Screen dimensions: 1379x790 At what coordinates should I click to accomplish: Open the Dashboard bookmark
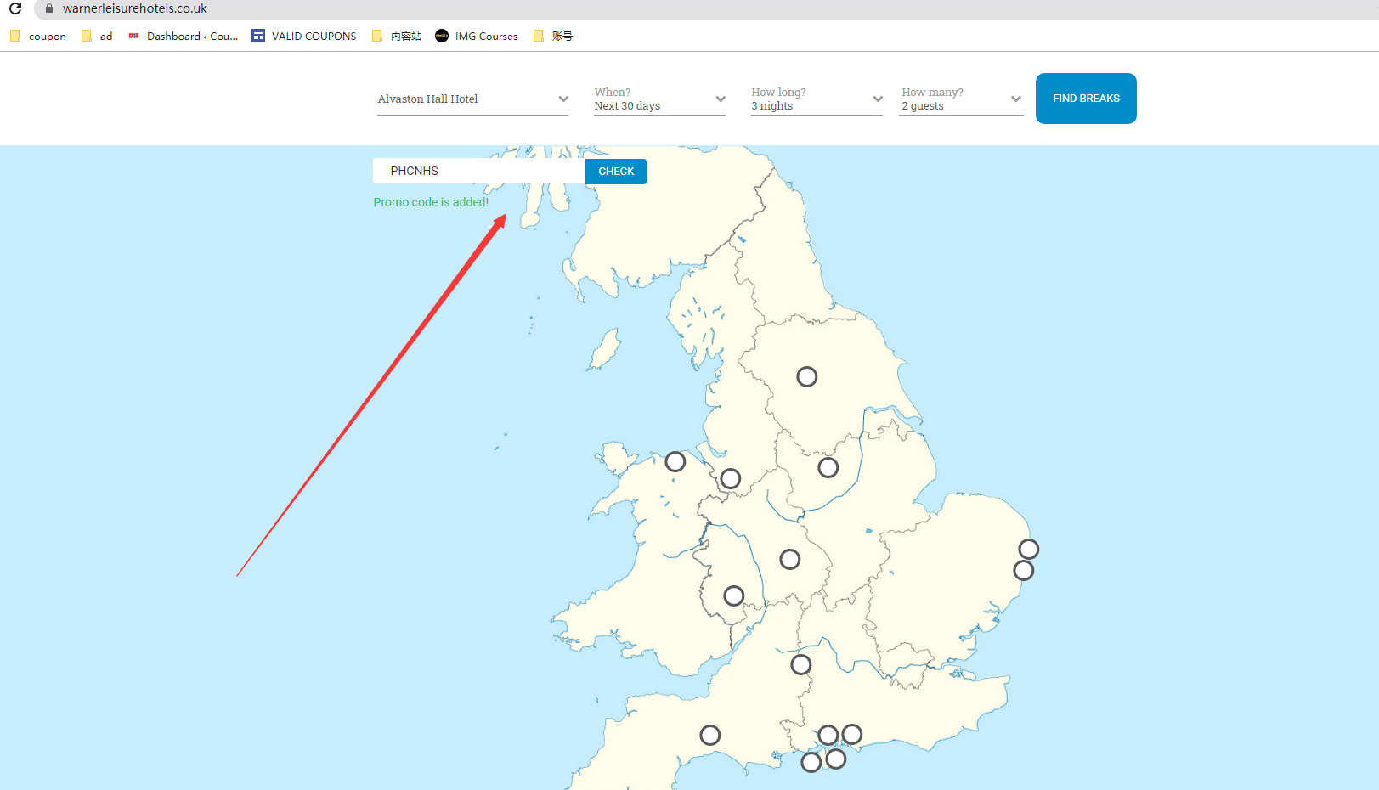(183, 36)
